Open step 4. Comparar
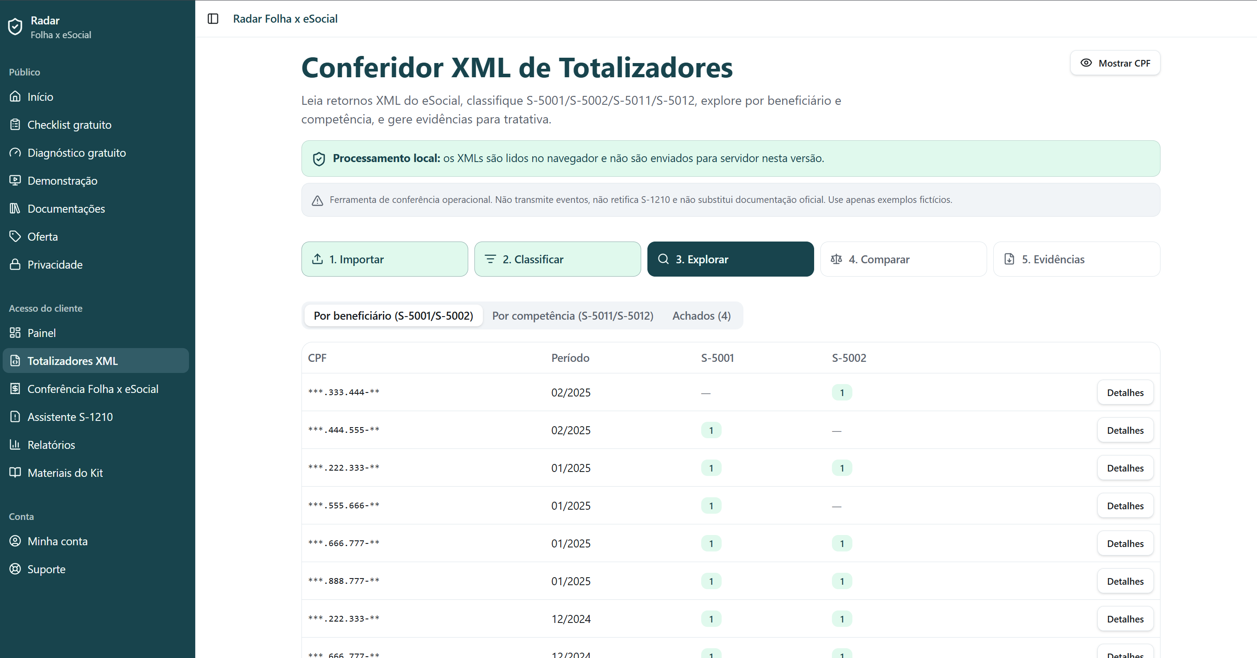 (x=903, y=259)
